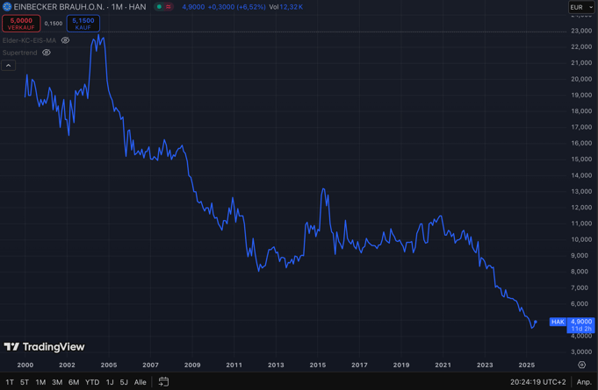Image resolution: width=598 pixels, height=390 pixels.
Task: Click the red VERKAUF sell button
Action: [21, 24]
